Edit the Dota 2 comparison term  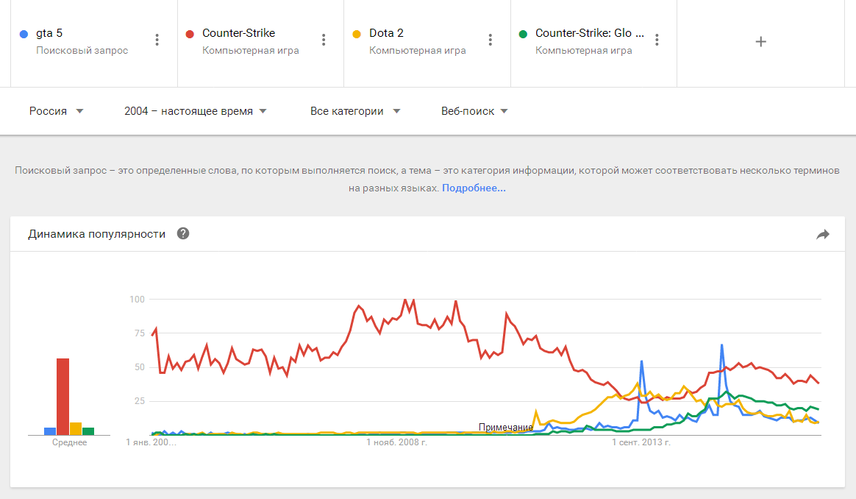pyautogui.click(x=386, y=33)
